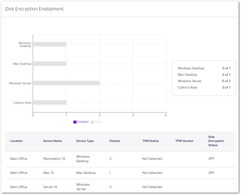Screen dimensions: 241x195
Task: Click the gray Total legend swatch
Action: click(x=92, y=122)
